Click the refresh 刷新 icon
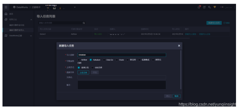 pyautogui.click(x=224, y=23)
